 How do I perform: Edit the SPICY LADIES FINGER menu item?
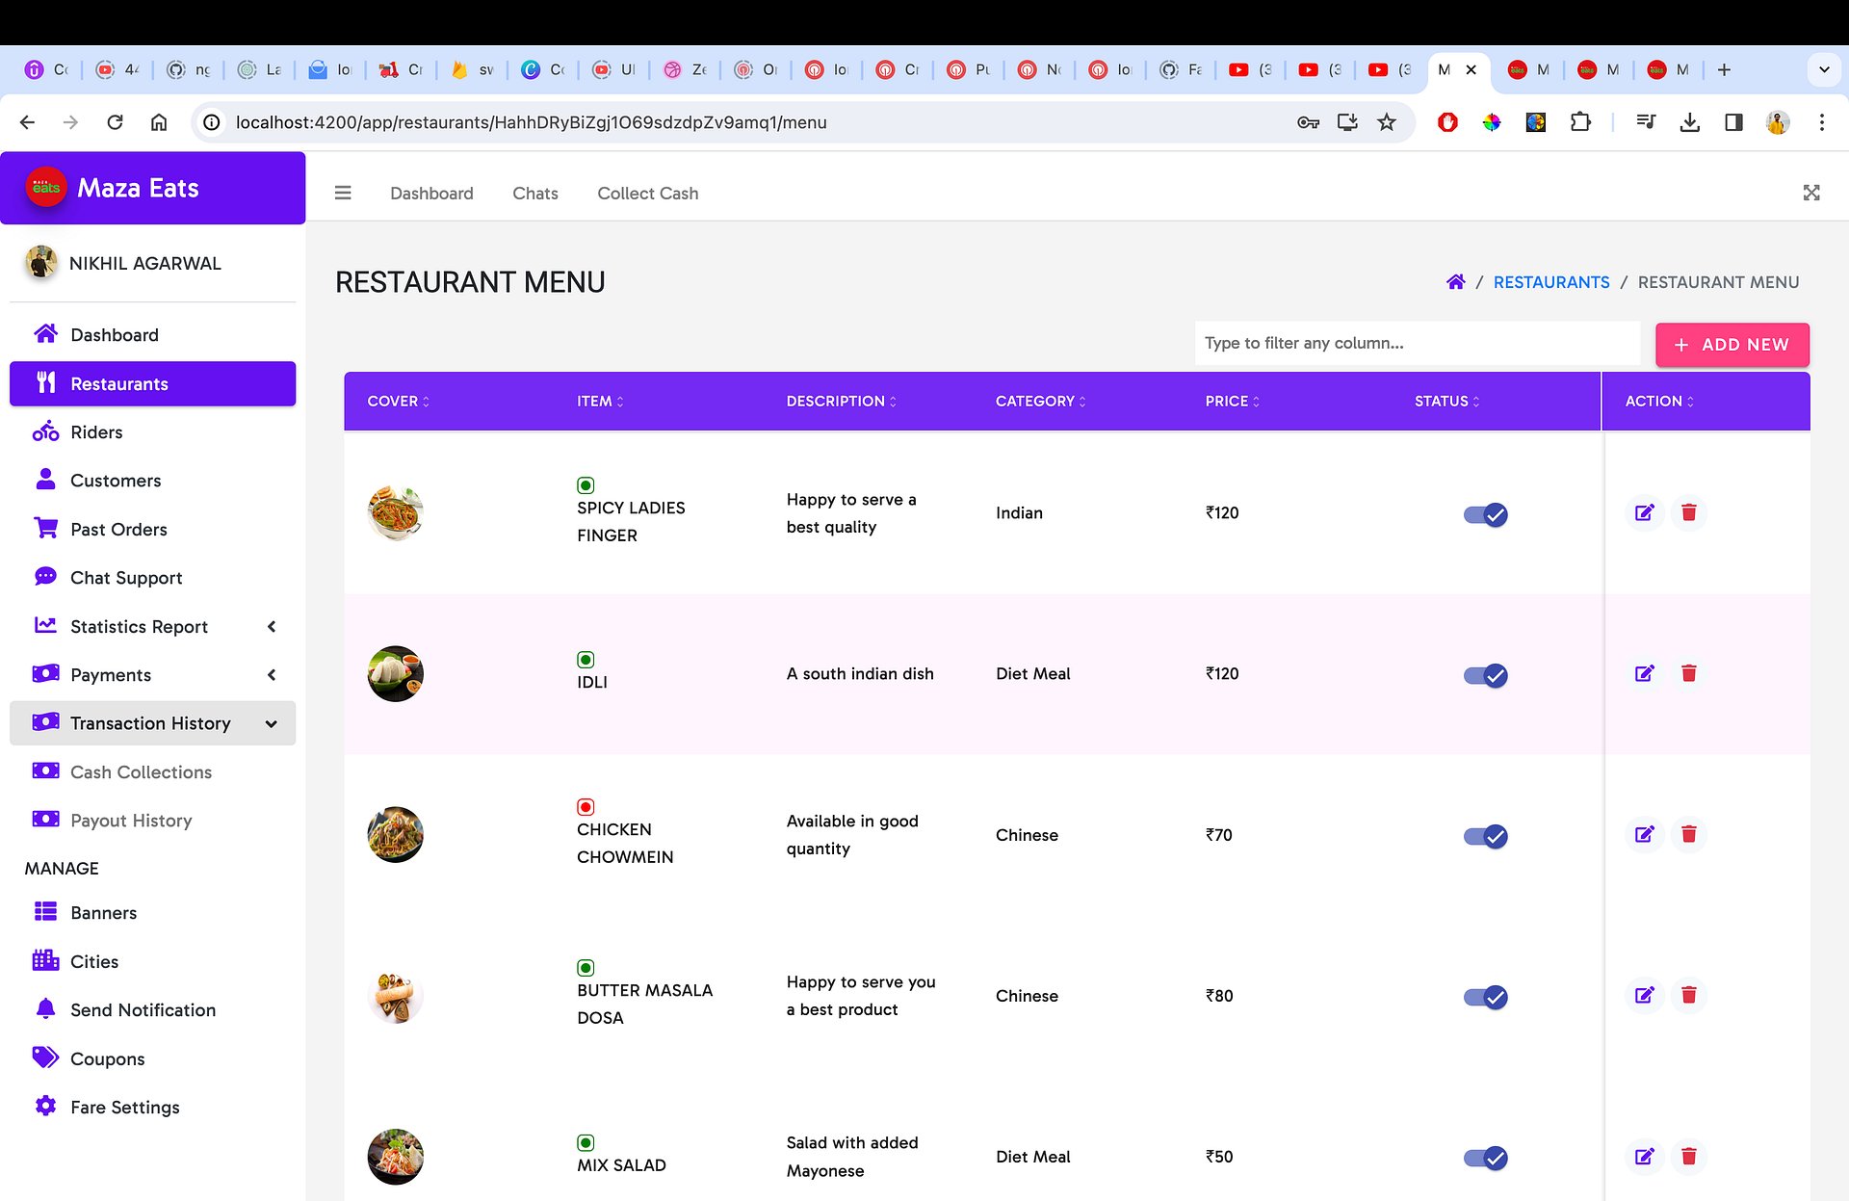point(1644,512)
